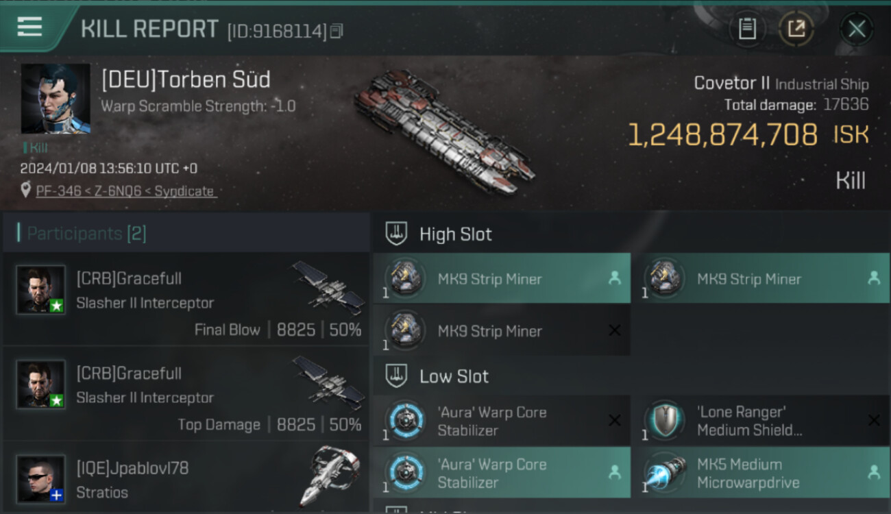Select the first MK9 Strip Miner
891x514 pixels.
point(502,278)
